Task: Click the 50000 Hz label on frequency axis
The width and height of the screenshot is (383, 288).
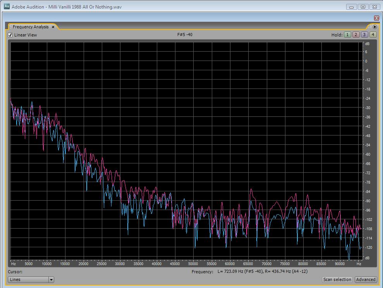Action: [193, 264]
